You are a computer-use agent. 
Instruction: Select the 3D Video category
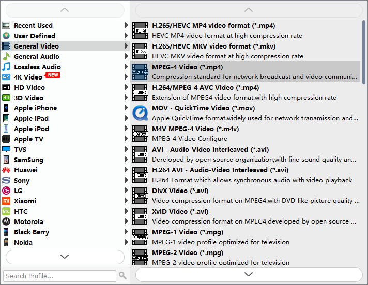point(28,98)
